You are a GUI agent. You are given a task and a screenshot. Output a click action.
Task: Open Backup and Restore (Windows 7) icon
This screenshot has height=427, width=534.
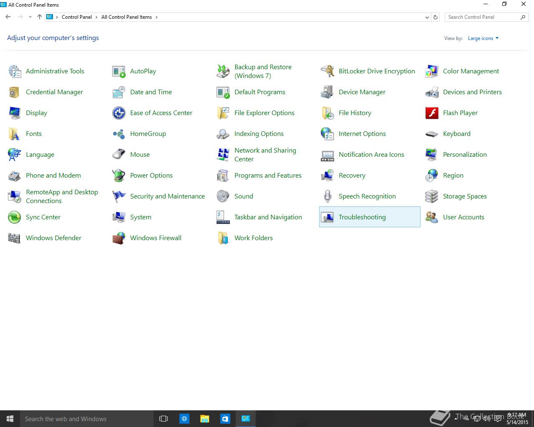223,71
